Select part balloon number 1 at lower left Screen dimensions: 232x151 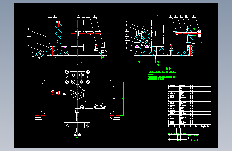pos(28,54)
